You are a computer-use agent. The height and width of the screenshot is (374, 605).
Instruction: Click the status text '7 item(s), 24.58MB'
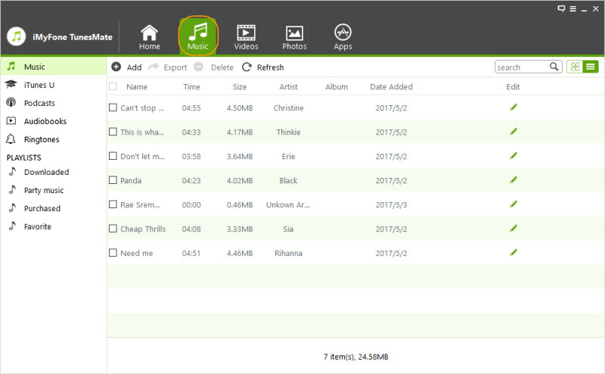click(x=355, y=357)
